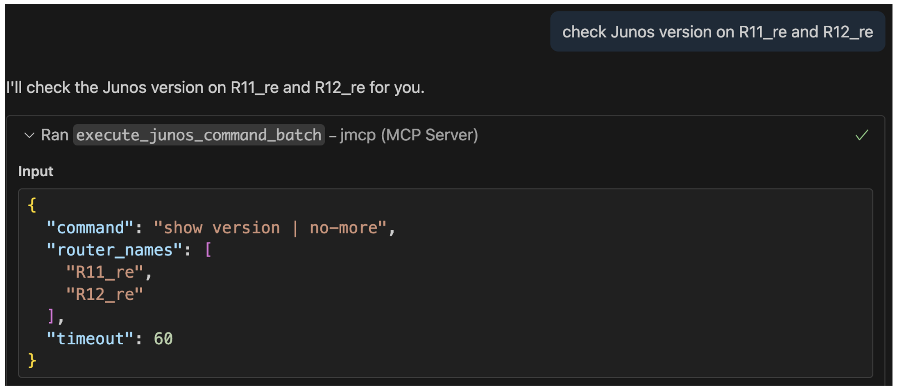The width and height of the screenshot is (897, 391).
Task: Click the "command" key in the JSON
Action: pyautogui.click(x=90, y=228)
